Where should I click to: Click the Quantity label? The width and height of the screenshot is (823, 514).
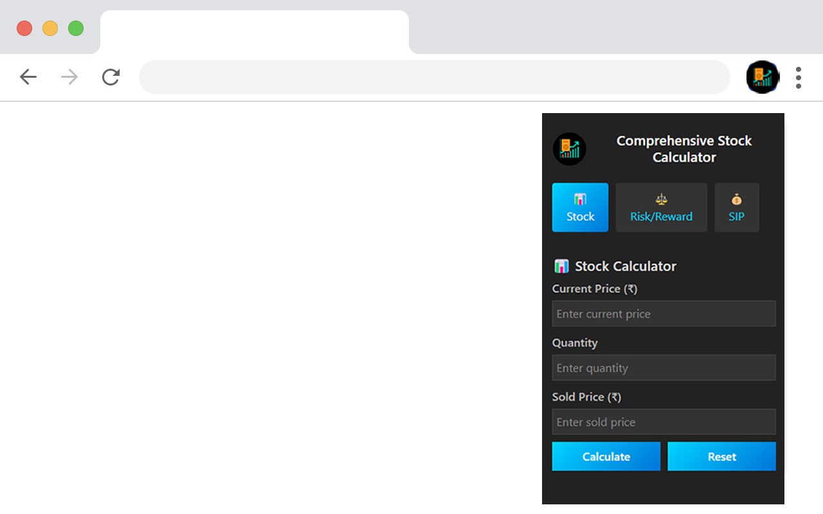(575, 343)
